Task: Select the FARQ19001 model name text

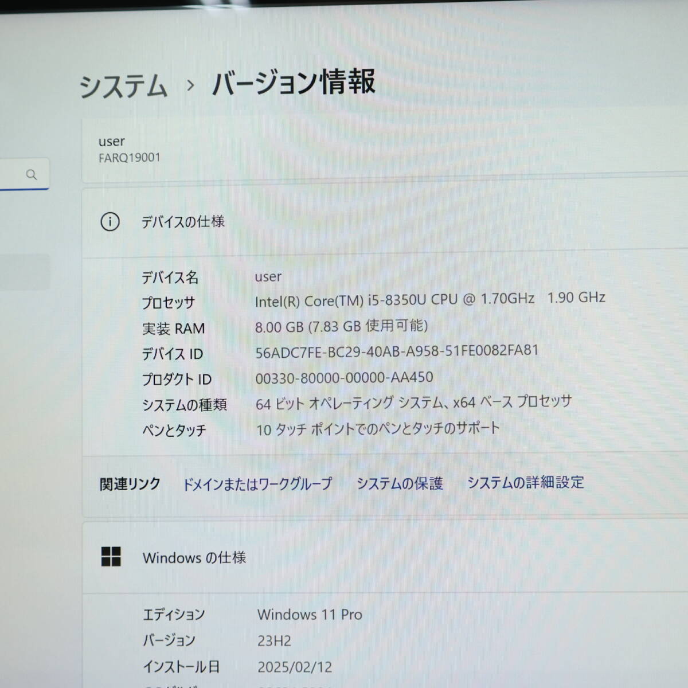Action: pyautogui.click(x=130, y=158)
